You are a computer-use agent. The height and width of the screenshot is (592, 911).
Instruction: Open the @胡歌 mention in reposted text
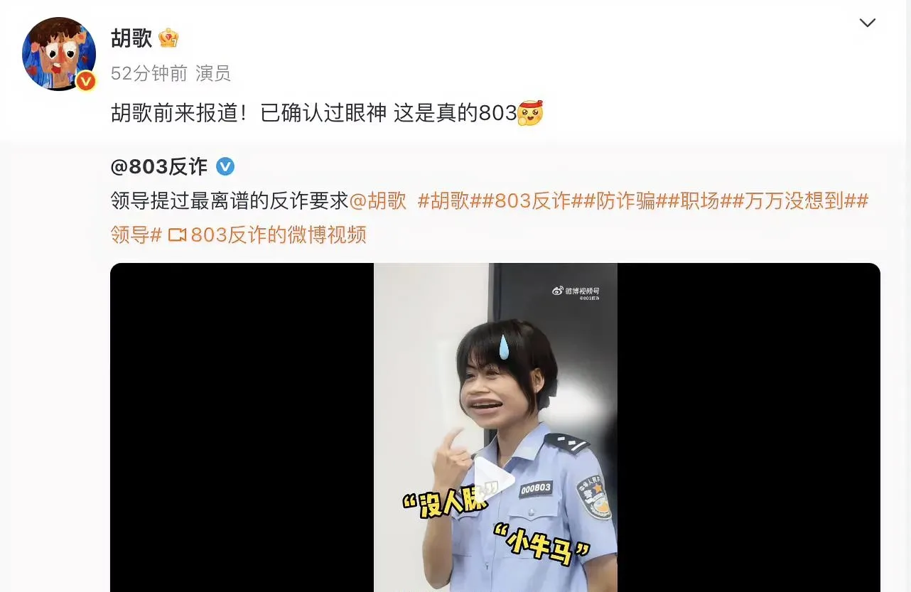[x=378, y=201]
